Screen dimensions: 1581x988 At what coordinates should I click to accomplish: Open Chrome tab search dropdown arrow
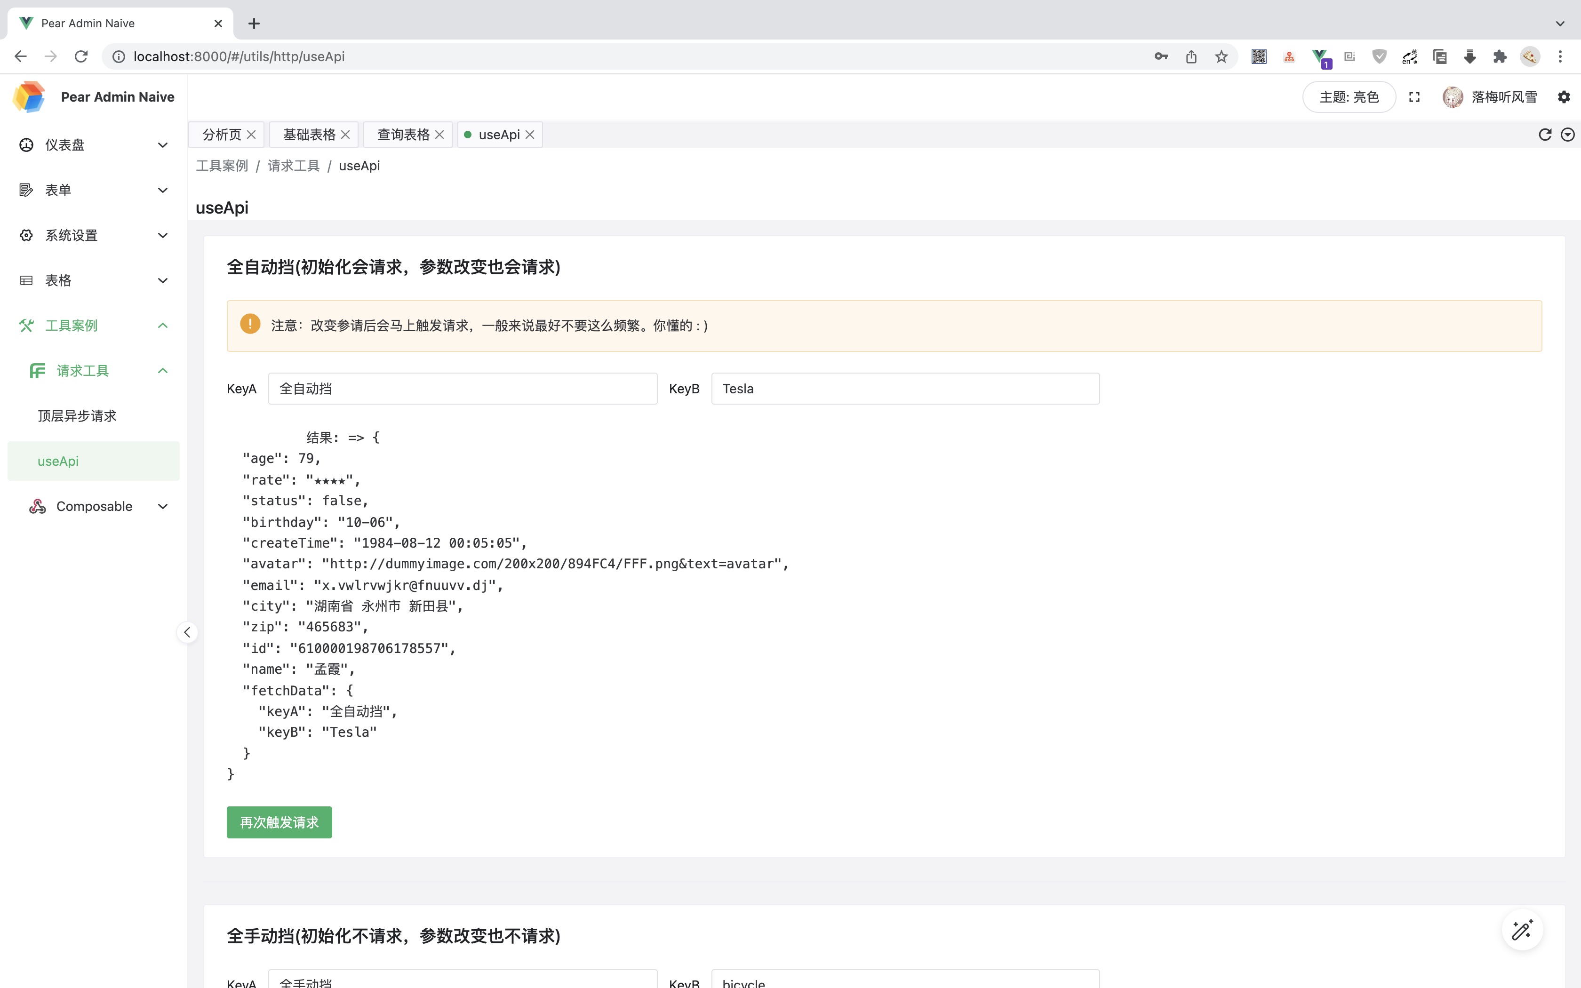coord(1560,24)
